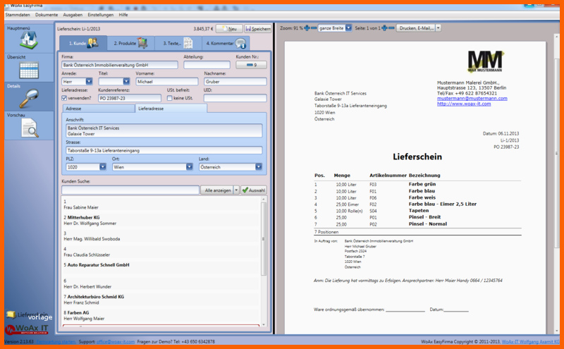Open Übersicht calendar grid icon
564x349 pixels.
29,71
